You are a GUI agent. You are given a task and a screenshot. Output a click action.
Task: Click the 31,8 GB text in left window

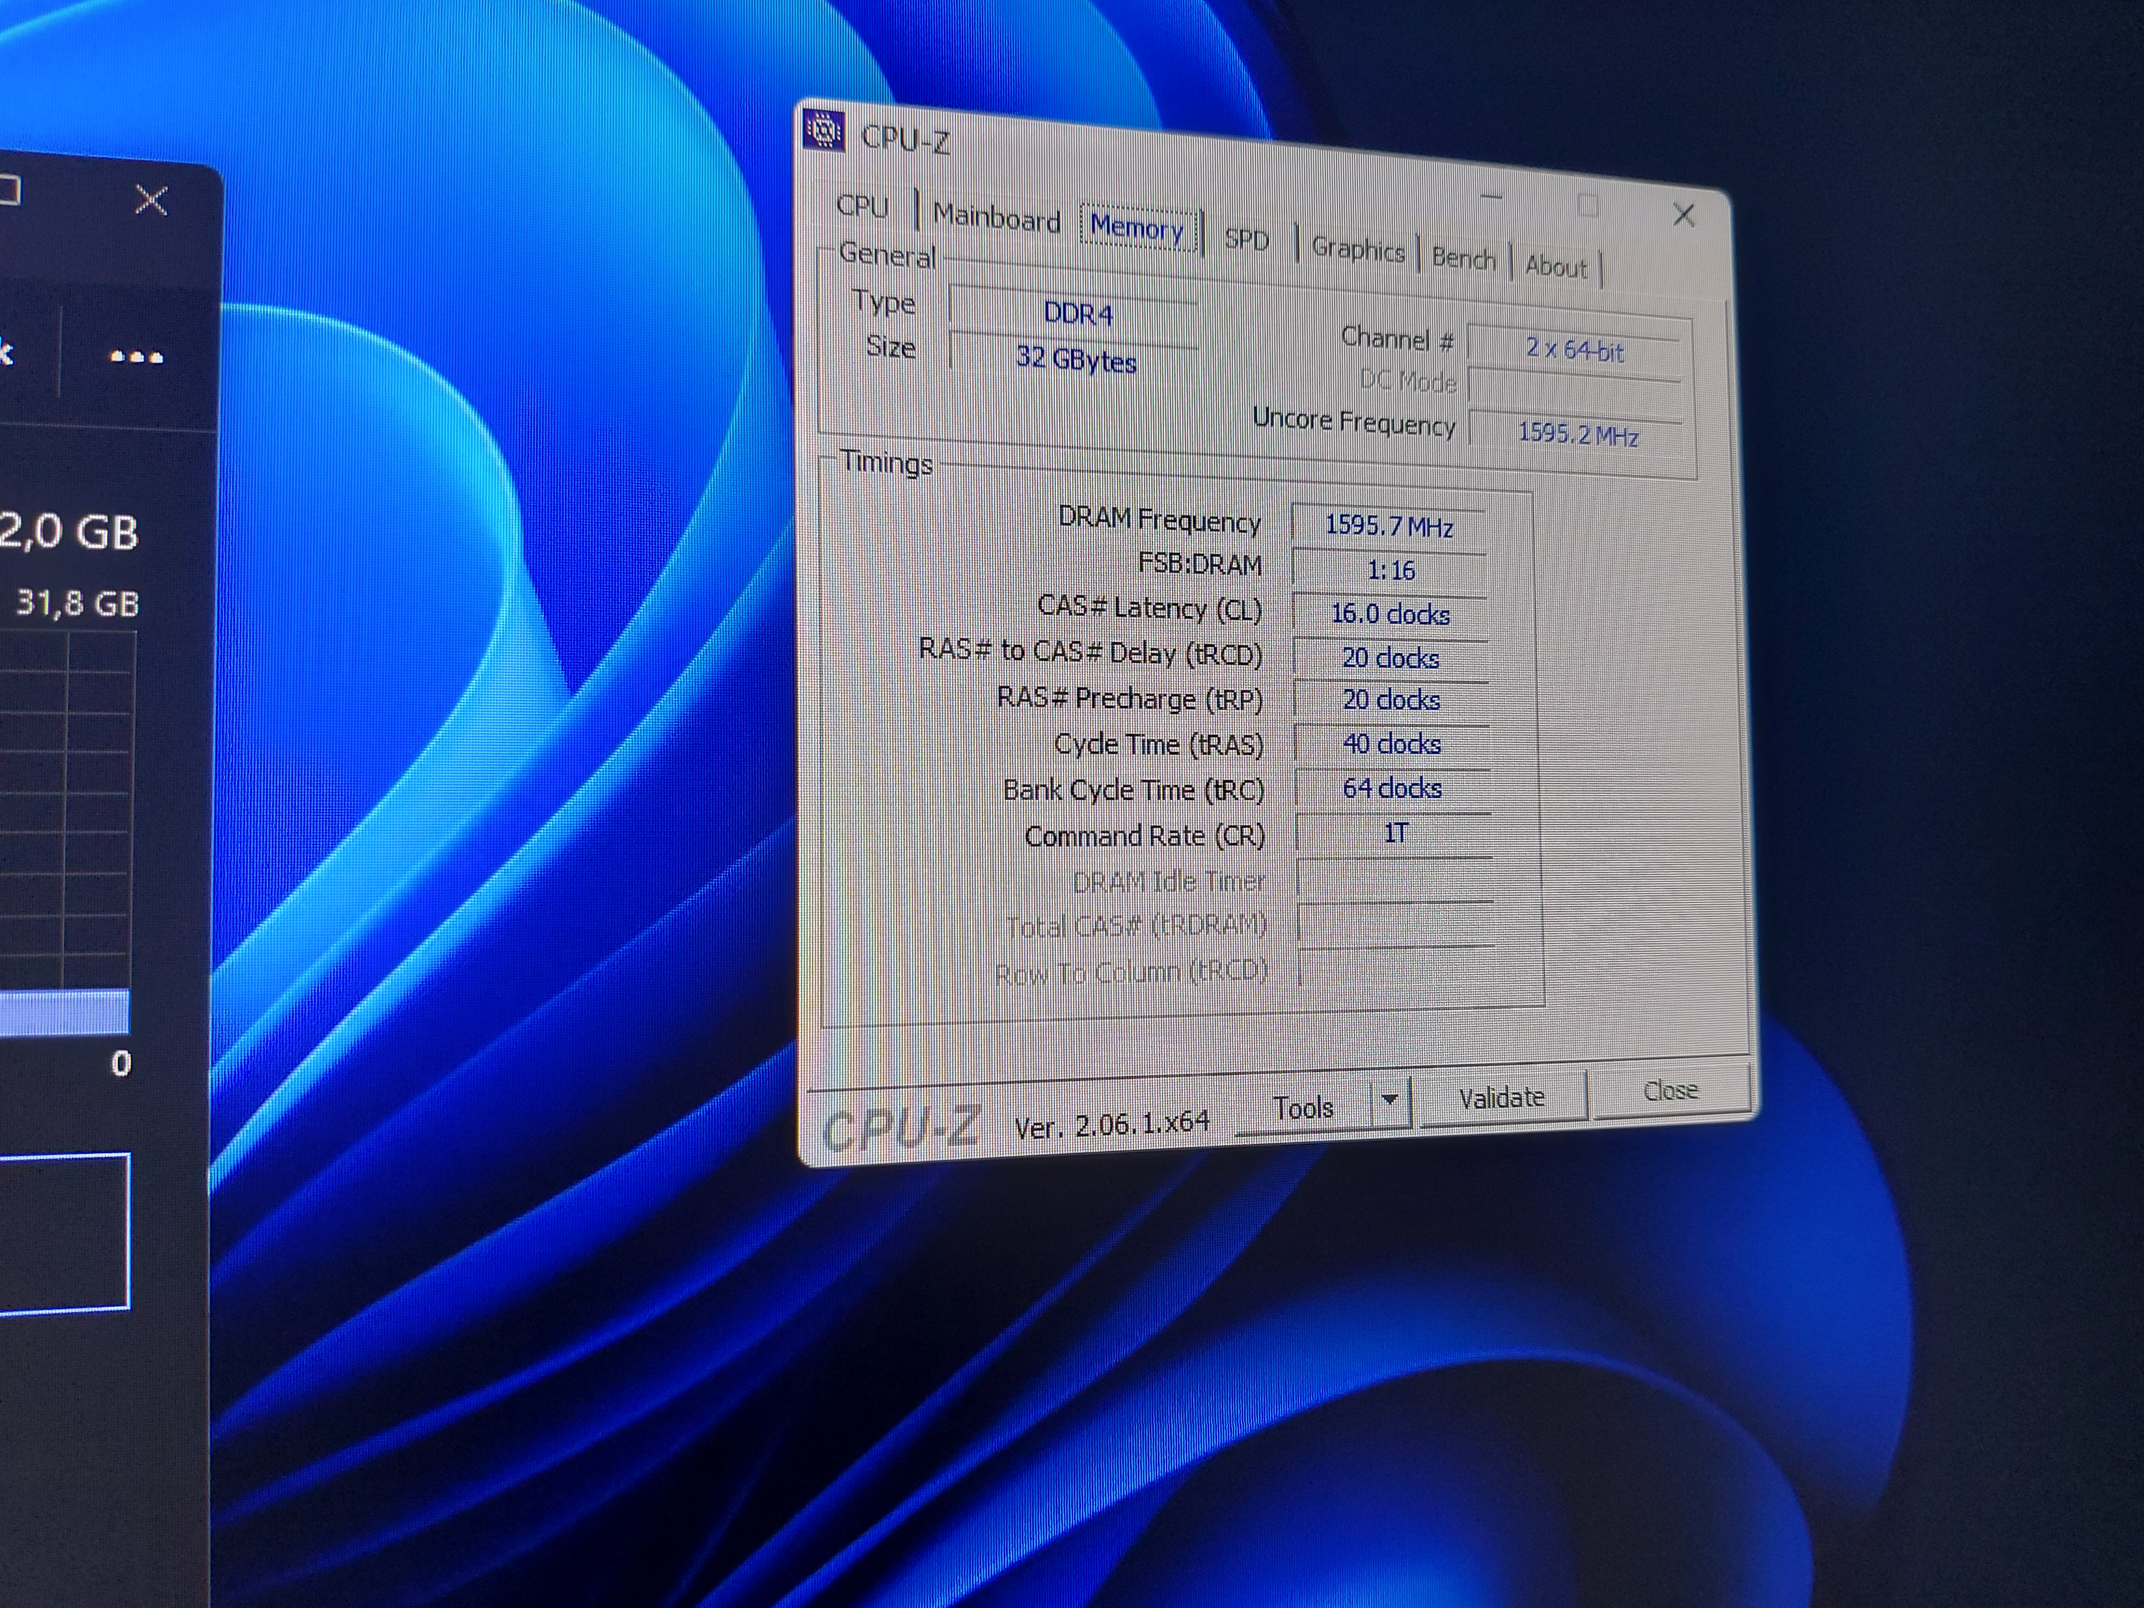click(x=77, y=604)
